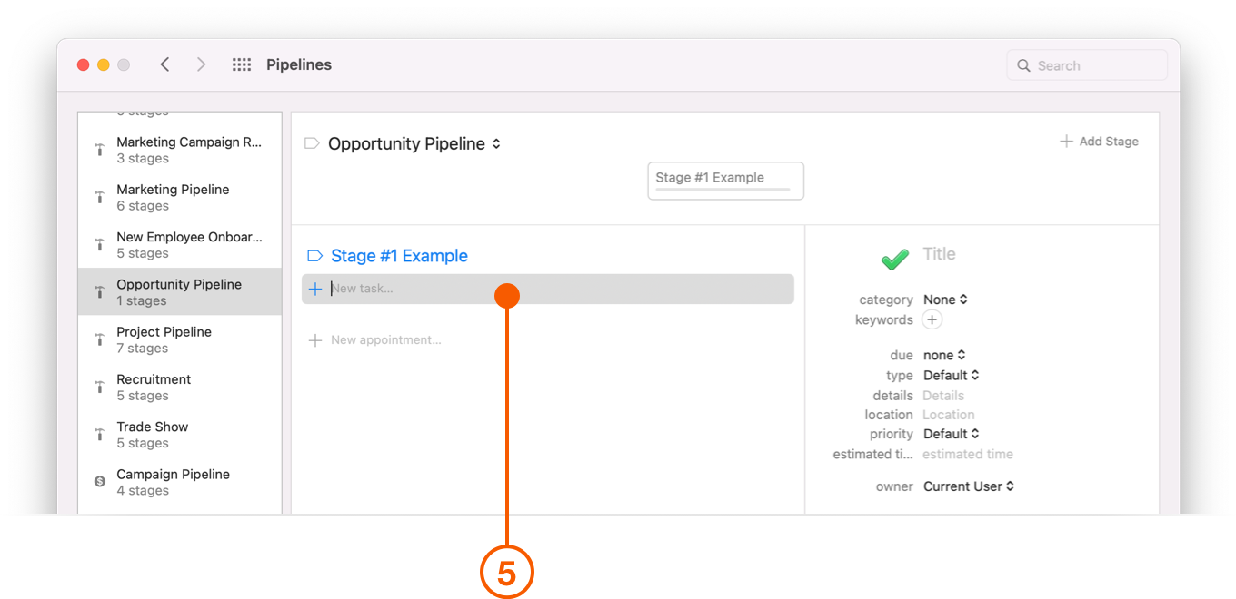1236x599 pixels.
Task: Click inside the Search field
Action: click(1086, 64)
